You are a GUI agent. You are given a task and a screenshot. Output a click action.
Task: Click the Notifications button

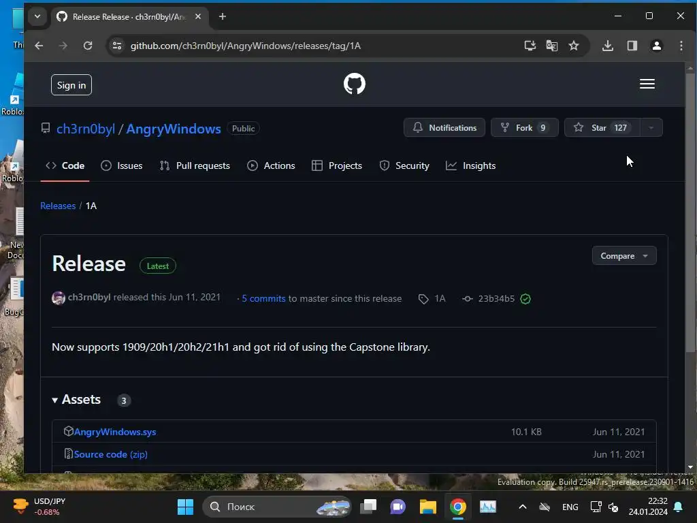click(x=444, y=127)
